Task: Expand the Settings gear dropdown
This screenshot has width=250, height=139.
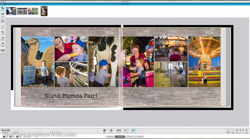Action: click(x=111, y=131)
